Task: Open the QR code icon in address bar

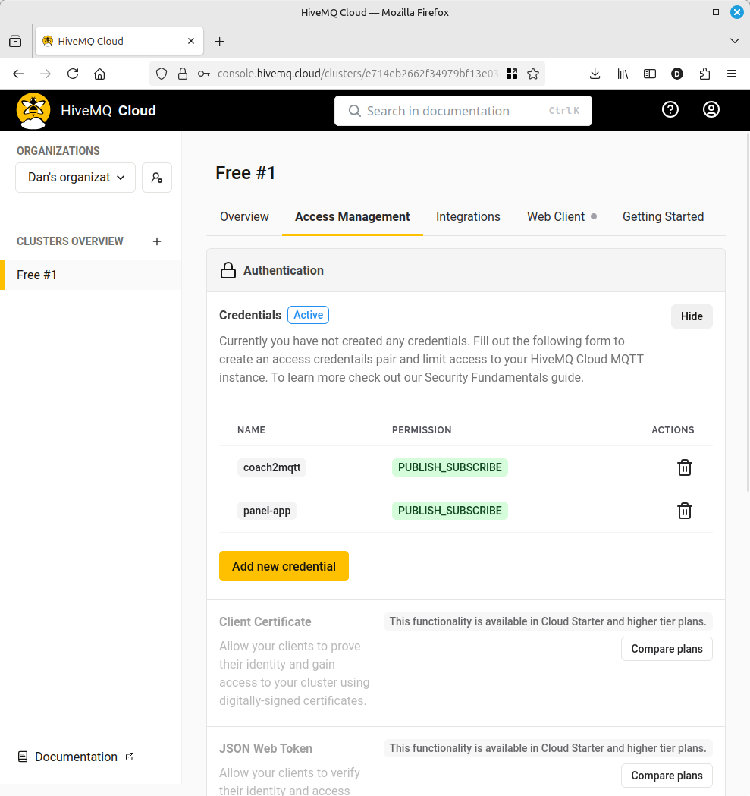Action: tap(512, 74)
